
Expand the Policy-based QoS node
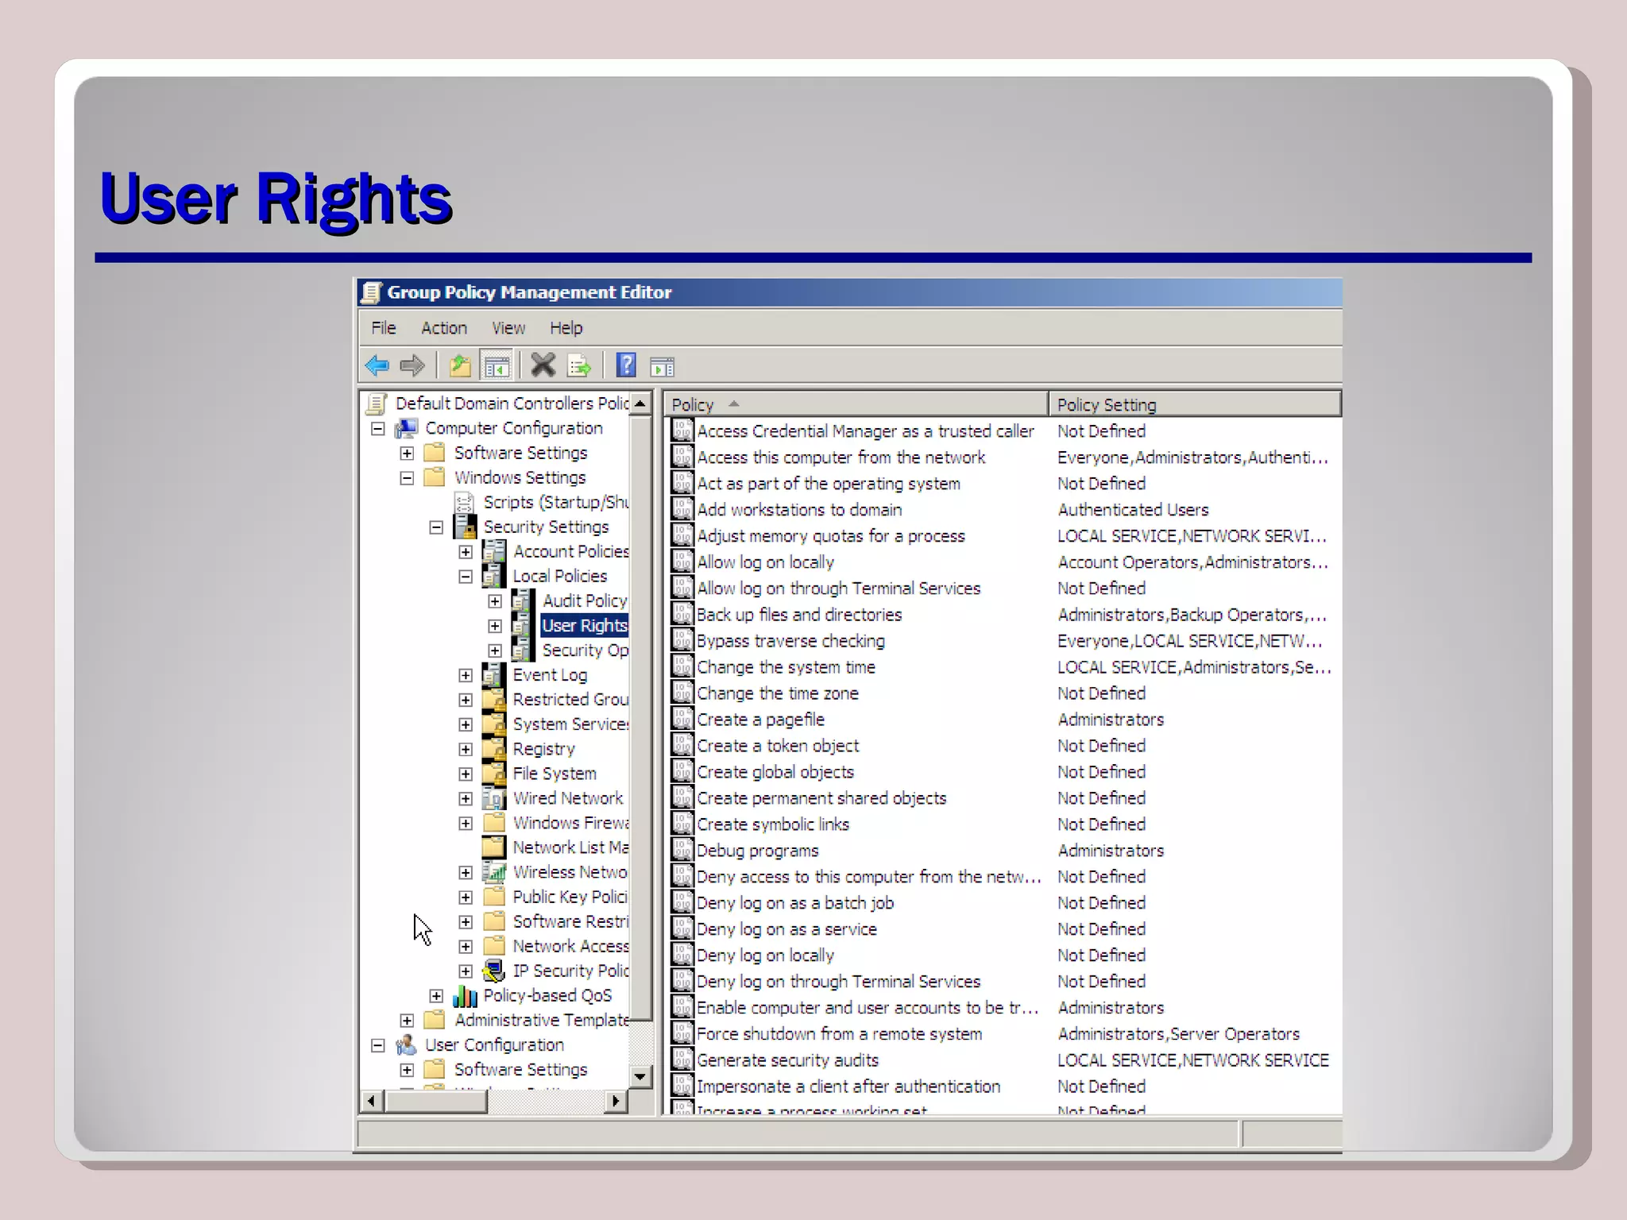[x=436, y=996]
